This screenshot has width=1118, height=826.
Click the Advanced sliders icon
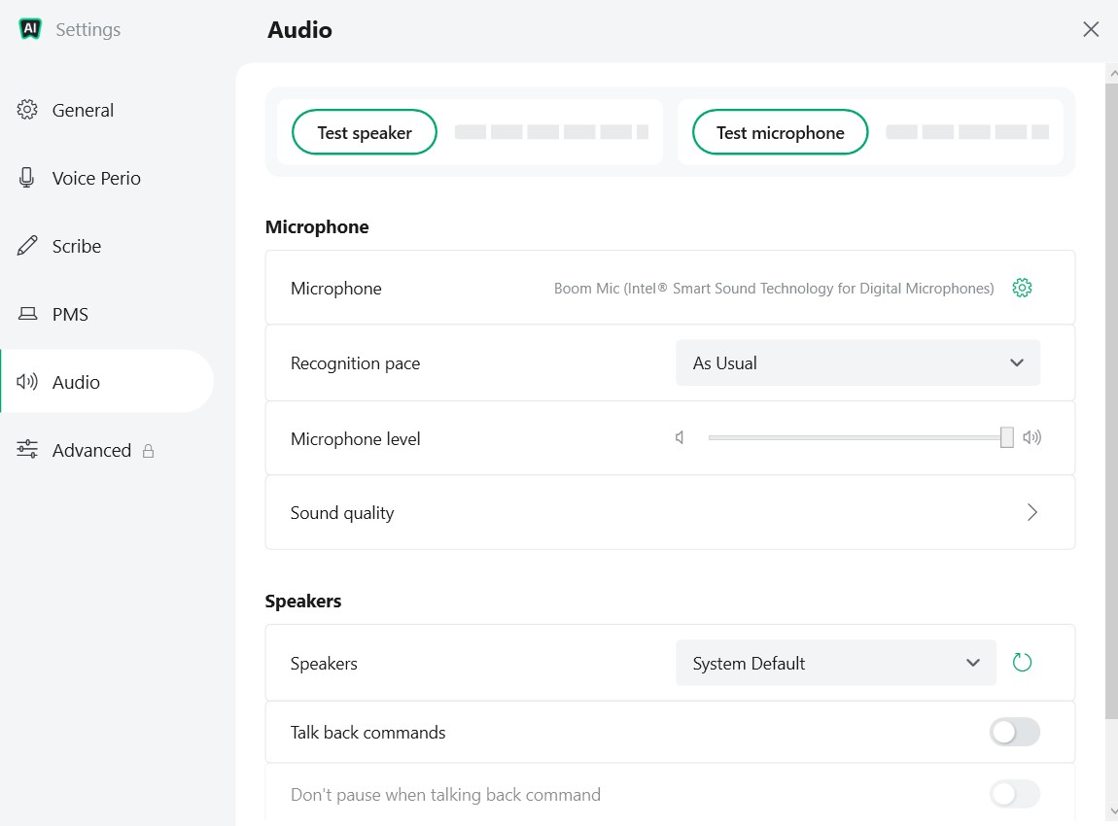pos(27,449)
